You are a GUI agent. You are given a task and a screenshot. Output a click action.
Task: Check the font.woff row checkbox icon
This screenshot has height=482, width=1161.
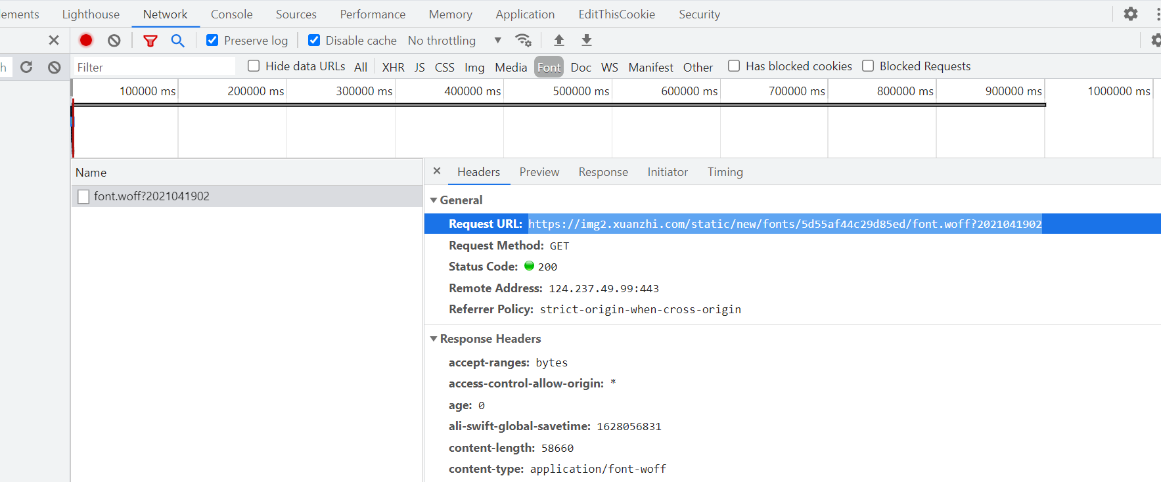click(x=83, y=196)
